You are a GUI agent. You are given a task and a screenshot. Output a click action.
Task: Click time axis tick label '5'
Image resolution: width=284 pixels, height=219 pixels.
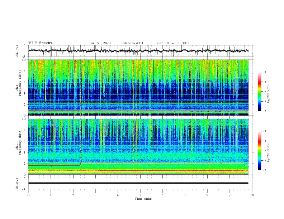(x=140, y=195)
